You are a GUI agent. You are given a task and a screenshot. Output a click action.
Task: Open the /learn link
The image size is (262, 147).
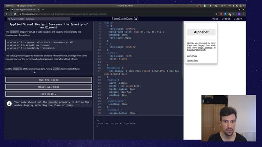(238, 19)
